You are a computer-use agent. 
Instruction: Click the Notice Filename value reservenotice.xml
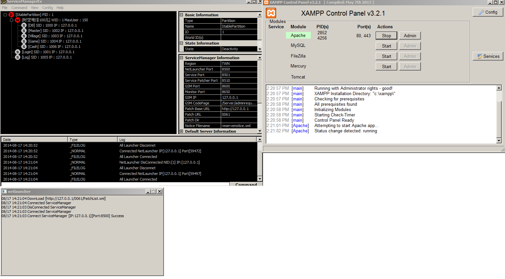[x=239, y=126]
